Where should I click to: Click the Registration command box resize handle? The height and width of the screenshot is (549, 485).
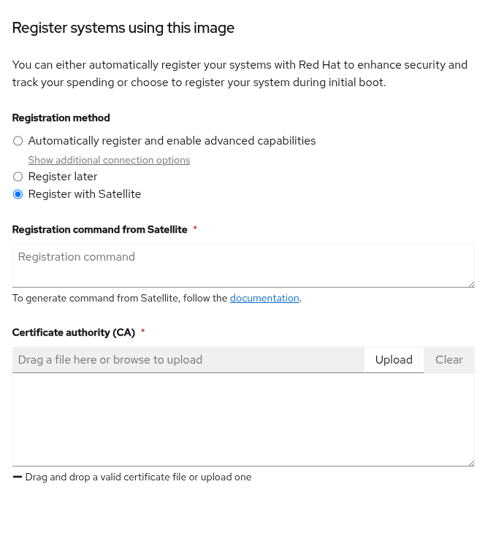pos(471,284)
